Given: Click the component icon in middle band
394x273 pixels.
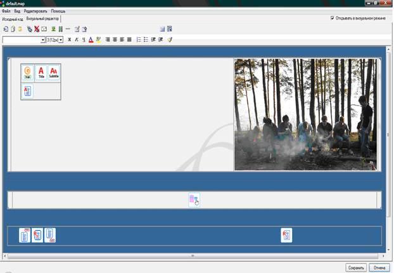Looking at the screenshot, I should (x=194, y=200).
